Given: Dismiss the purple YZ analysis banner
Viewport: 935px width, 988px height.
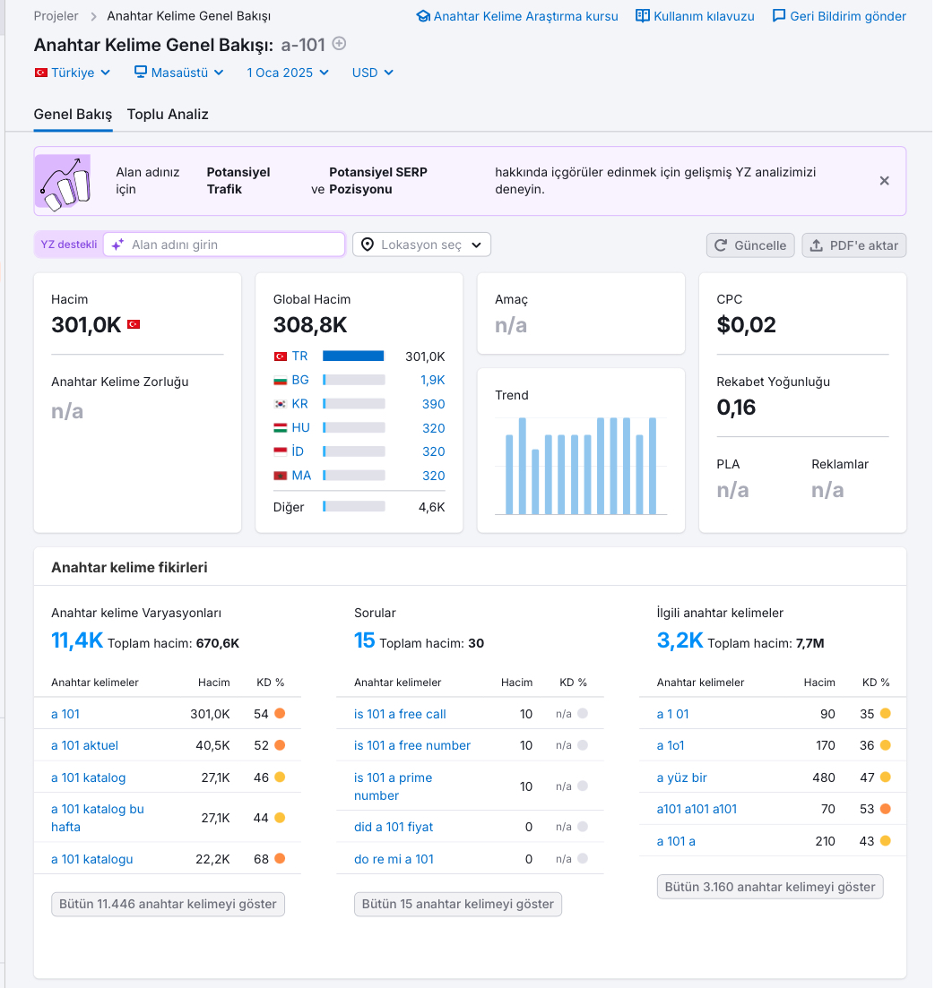Looking at the screenshot, I should click(885, 181).
